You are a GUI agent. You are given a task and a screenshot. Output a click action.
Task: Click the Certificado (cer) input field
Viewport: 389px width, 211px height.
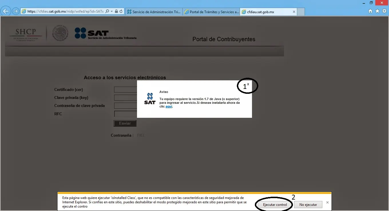(126, 89)
